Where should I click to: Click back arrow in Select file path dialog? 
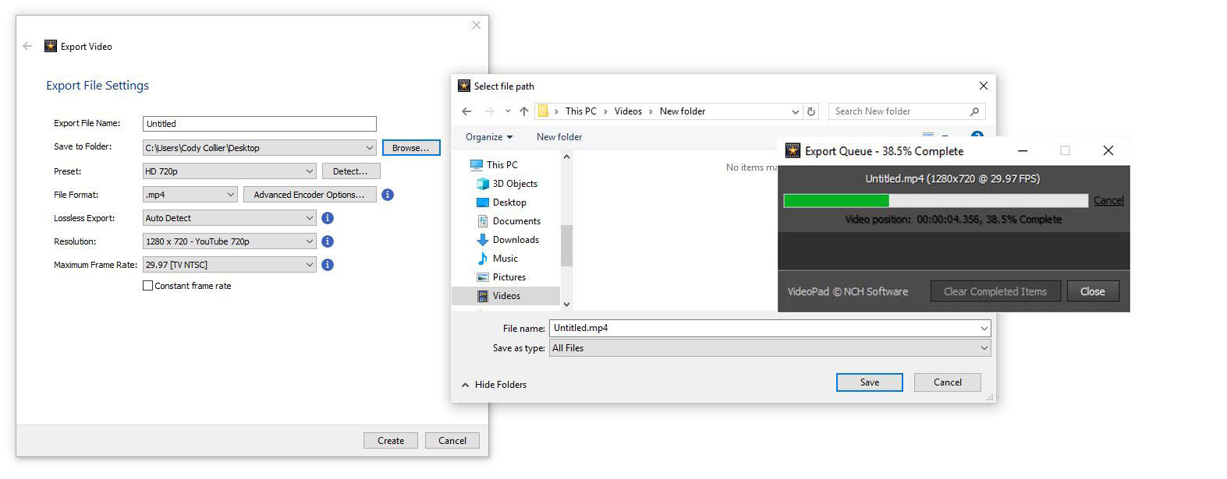pyautogui.click(x=466, y=111)
